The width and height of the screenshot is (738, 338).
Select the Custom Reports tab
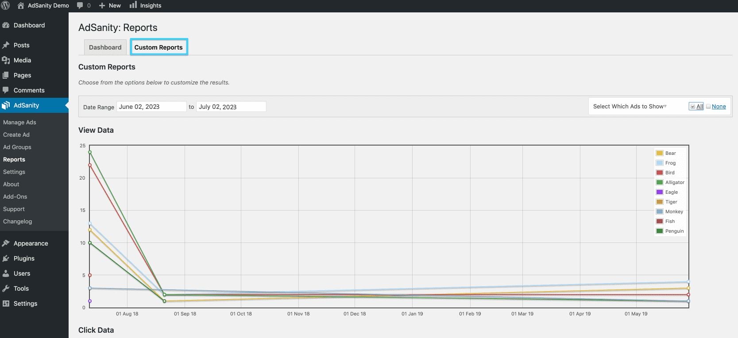click(158, 47)
